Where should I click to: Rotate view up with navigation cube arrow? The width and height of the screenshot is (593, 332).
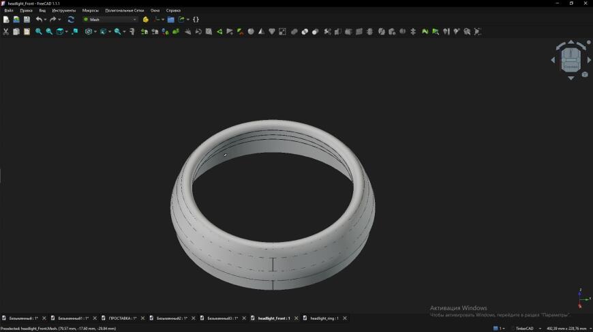point(571,42)
